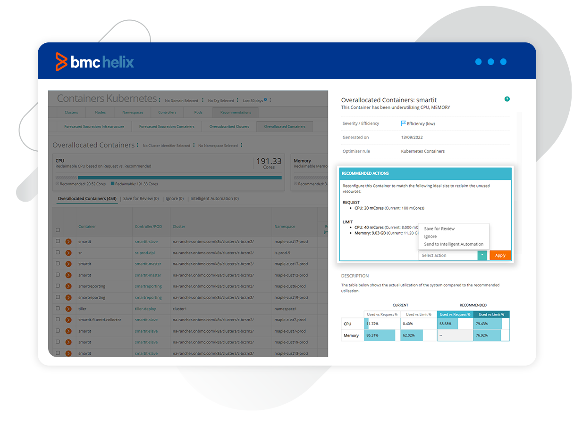The height and width of the screenshot is (424, 574).
Task: Toggle the select-all checkbox in the table header
Action: [58, 230]
